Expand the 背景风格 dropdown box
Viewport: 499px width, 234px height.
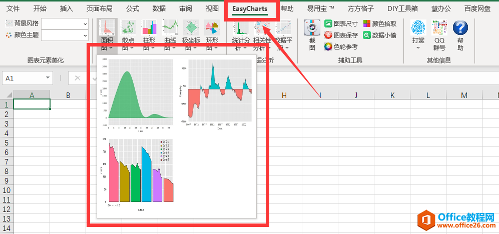click(x=84, y=23)
